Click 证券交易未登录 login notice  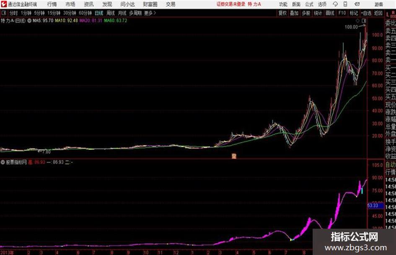[231, 4]
